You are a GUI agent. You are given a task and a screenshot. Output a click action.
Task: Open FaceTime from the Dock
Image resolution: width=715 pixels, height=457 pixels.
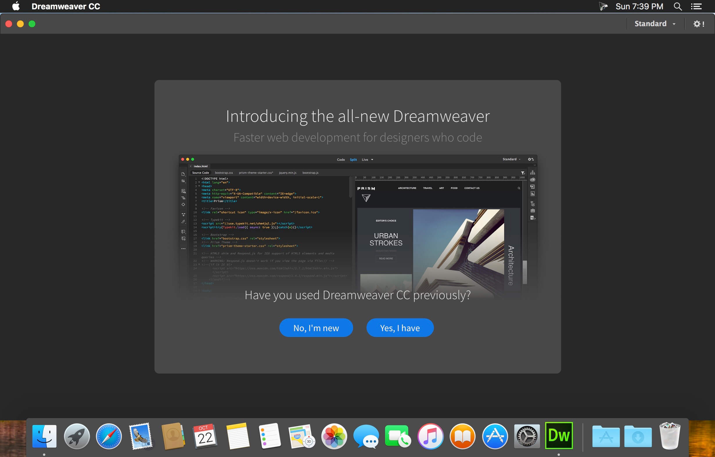pyautogui.click(x=398, y=436)
